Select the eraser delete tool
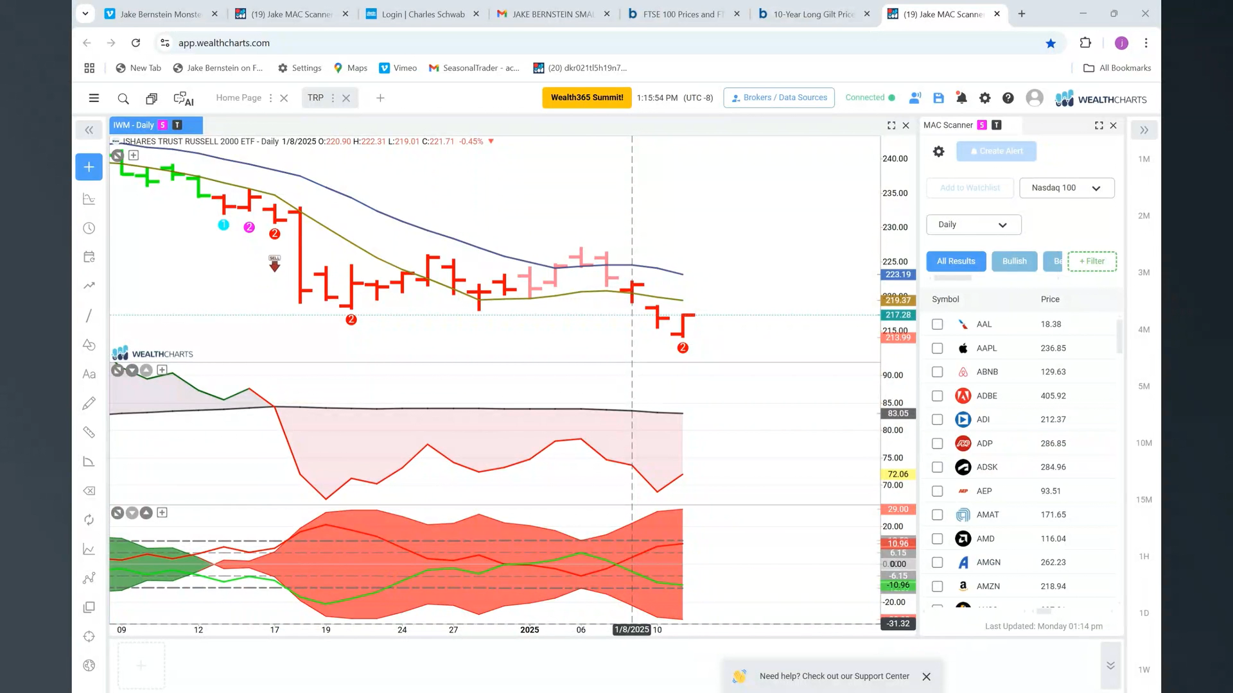Image resolution: width=1233 pixels, height=693 pixels. click(x=89, y=491)
